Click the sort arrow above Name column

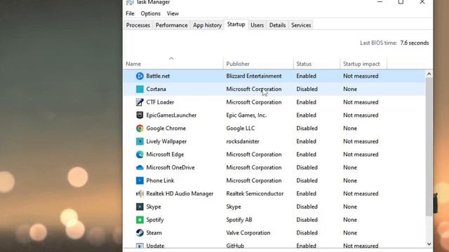coord(171,58)
